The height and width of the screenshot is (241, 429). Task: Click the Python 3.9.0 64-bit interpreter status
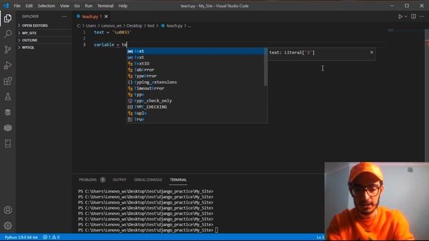tap(21, 237)
